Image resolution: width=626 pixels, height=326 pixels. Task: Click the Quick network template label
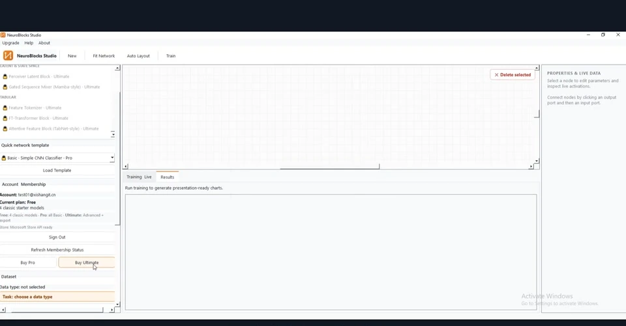pos(25,145)
